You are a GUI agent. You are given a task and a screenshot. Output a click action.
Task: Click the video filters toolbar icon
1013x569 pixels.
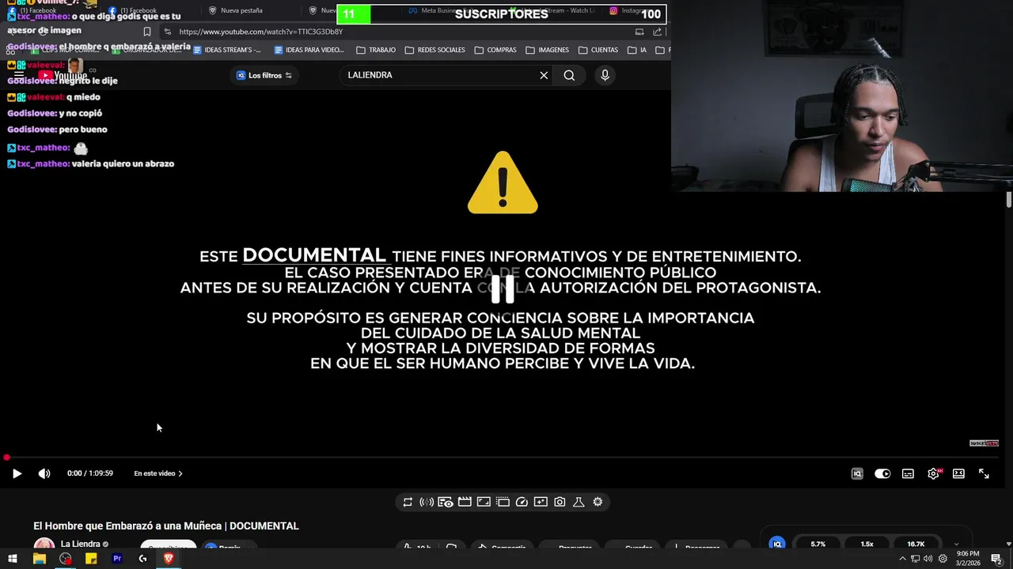541,502
